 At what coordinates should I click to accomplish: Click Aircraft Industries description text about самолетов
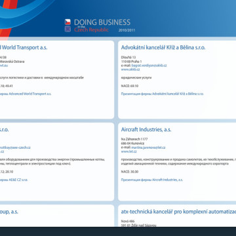tap(178, 161)
